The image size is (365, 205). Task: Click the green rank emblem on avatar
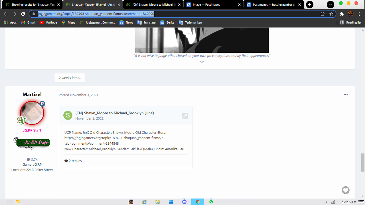[x=22, y=120]
